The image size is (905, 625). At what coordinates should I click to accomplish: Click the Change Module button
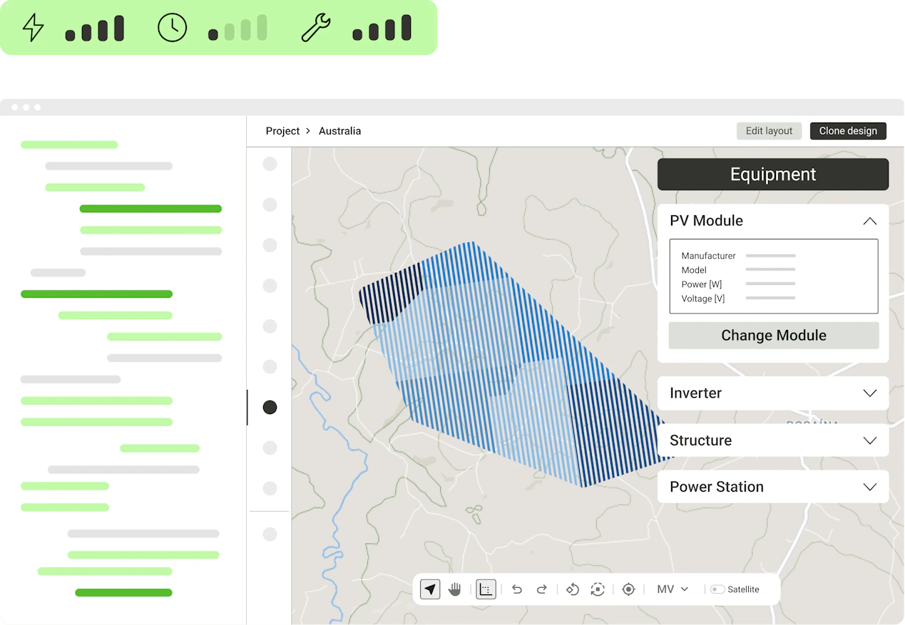coord(774,336)
